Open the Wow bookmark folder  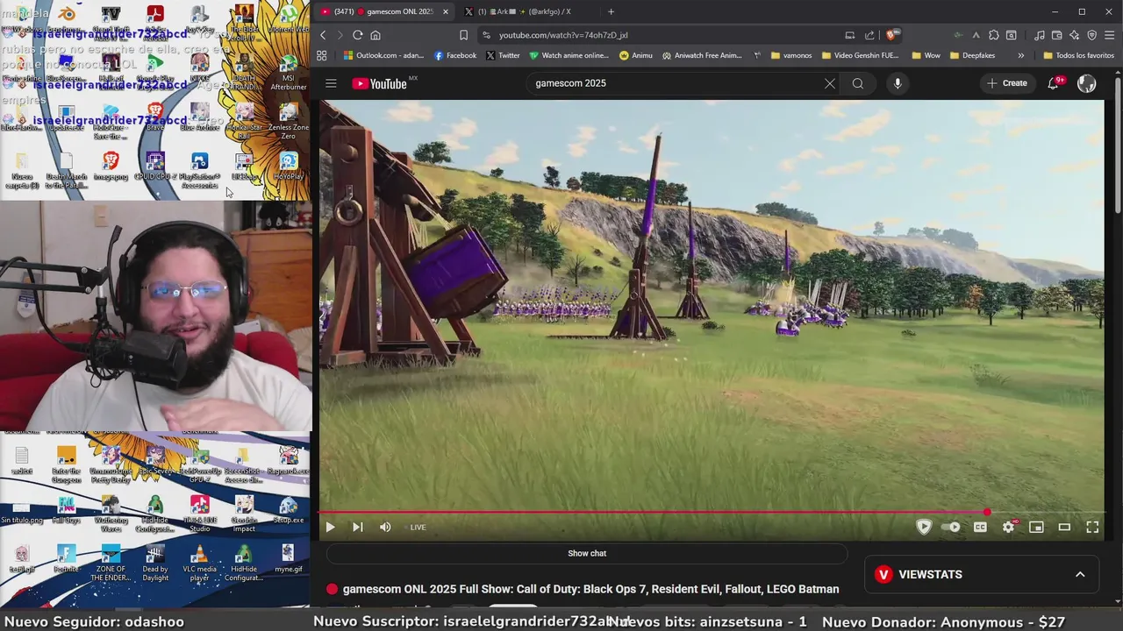click(x=926, y=55)
